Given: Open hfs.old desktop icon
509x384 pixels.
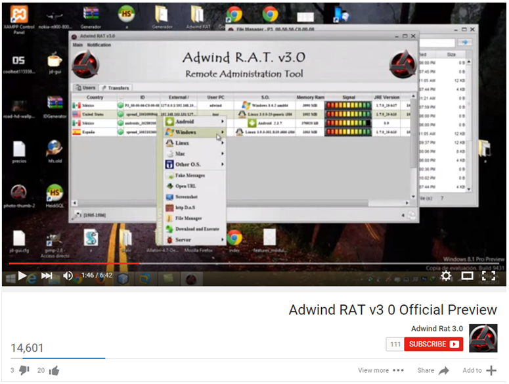Looking at the screenshot, I should pyautogui.click(x=55, y=152).
